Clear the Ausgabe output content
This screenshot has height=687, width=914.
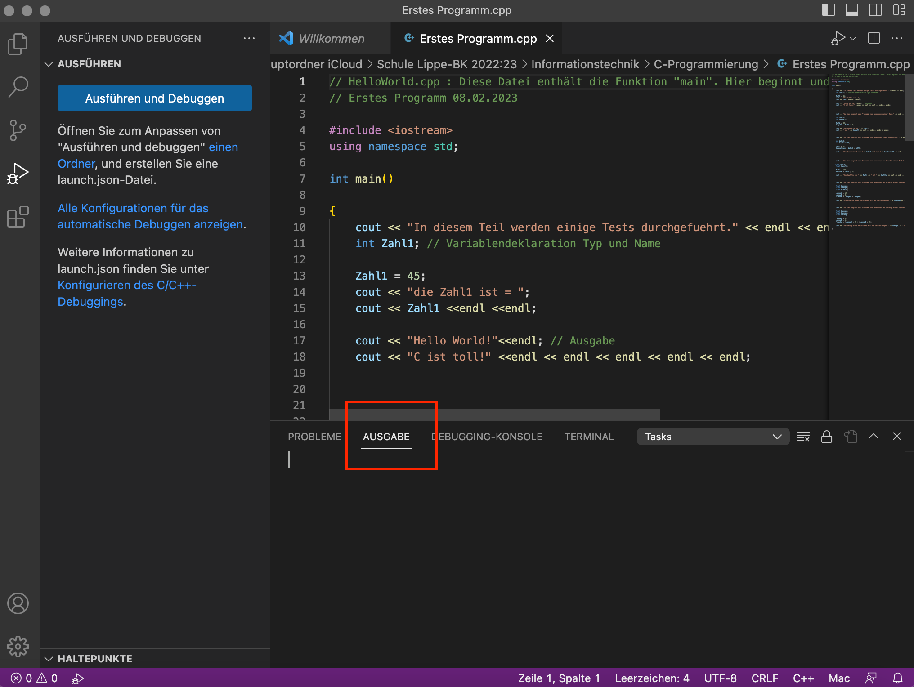803,436
